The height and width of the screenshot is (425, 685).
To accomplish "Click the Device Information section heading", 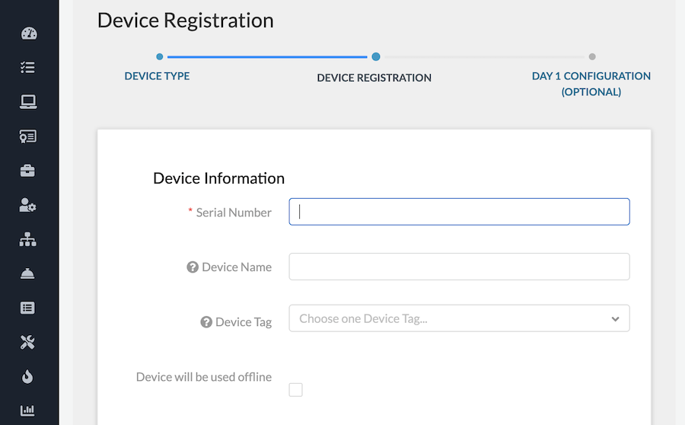I will pos(219,178).
